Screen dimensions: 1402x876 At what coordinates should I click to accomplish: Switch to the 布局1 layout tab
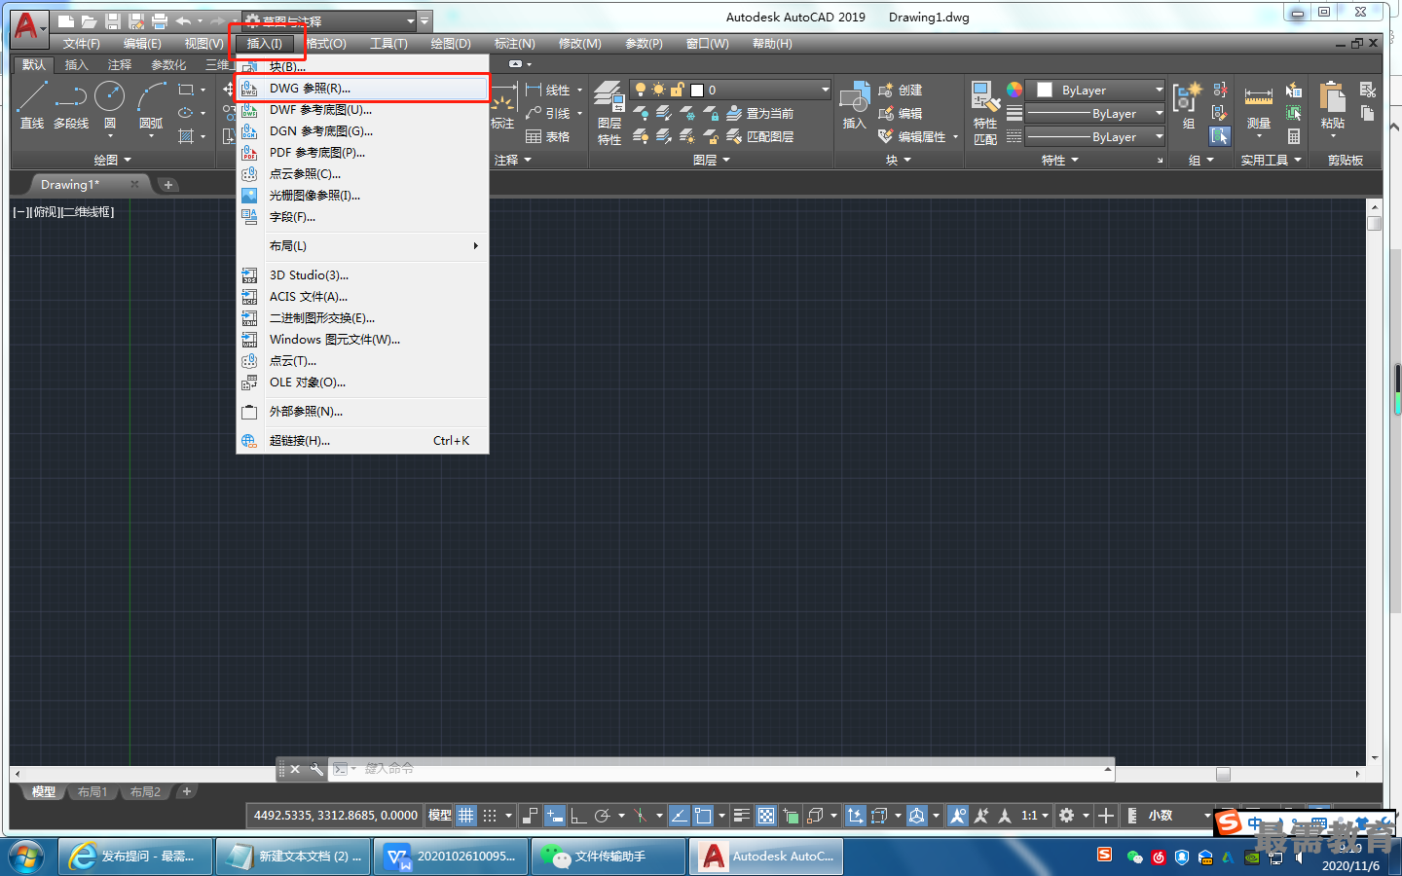(92, 792)
